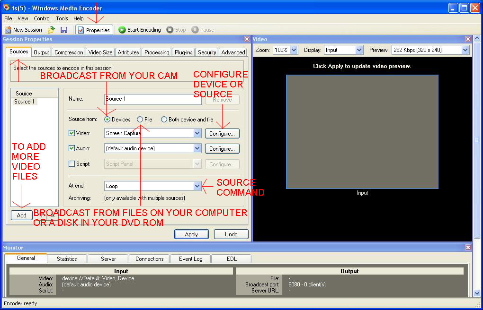Viewport: 483px width, 310px height.
Task: Click the Remove source button
Action: point(222,100)
